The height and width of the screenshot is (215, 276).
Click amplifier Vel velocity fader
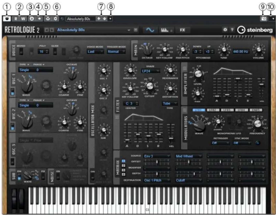pyautogui.click(x=262, y=85)
